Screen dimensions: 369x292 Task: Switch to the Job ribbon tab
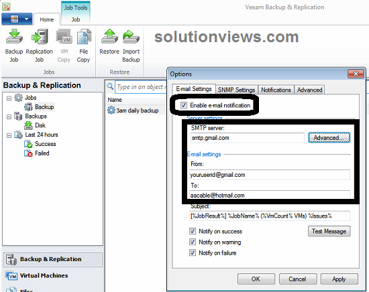click(76, 19)
